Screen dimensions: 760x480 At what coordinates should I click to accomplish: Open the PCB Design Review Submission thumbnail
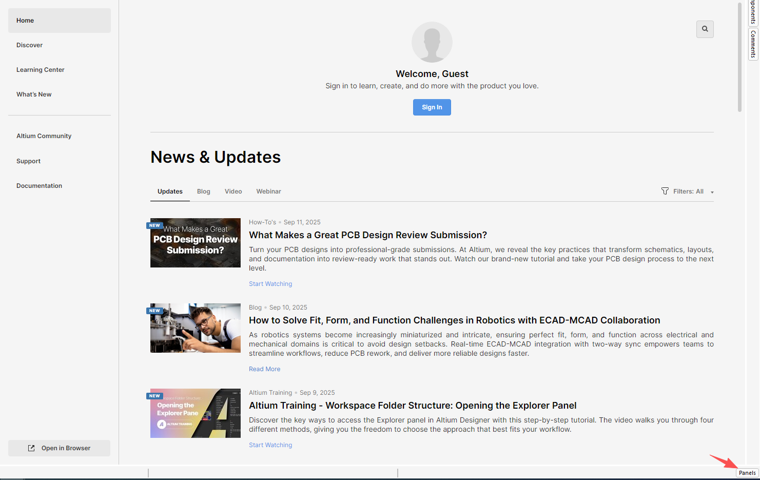point(196,243)
